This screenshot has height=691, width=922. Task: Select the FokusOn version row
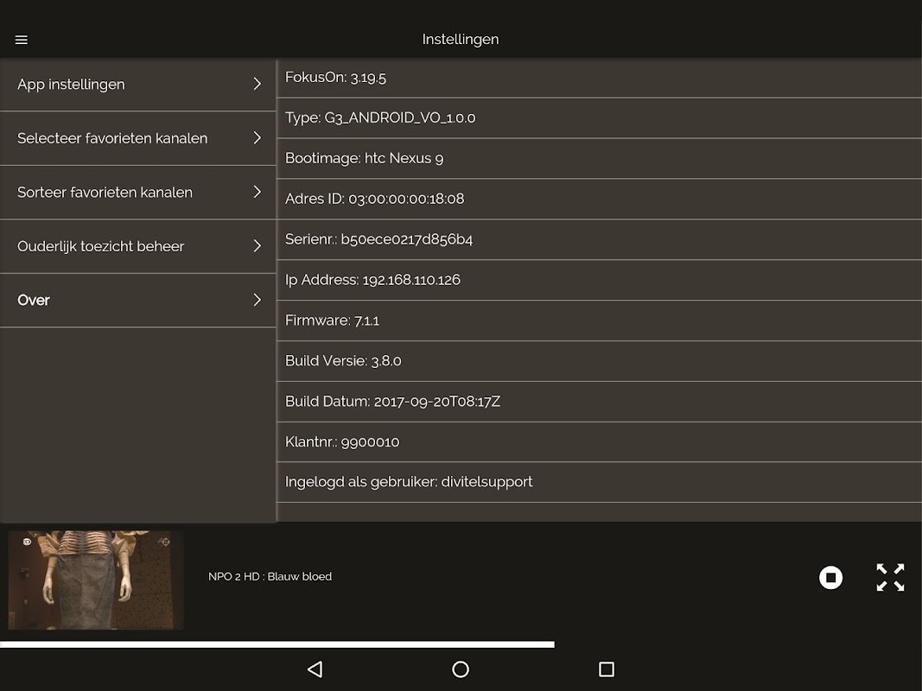click(x=599, y=78)
